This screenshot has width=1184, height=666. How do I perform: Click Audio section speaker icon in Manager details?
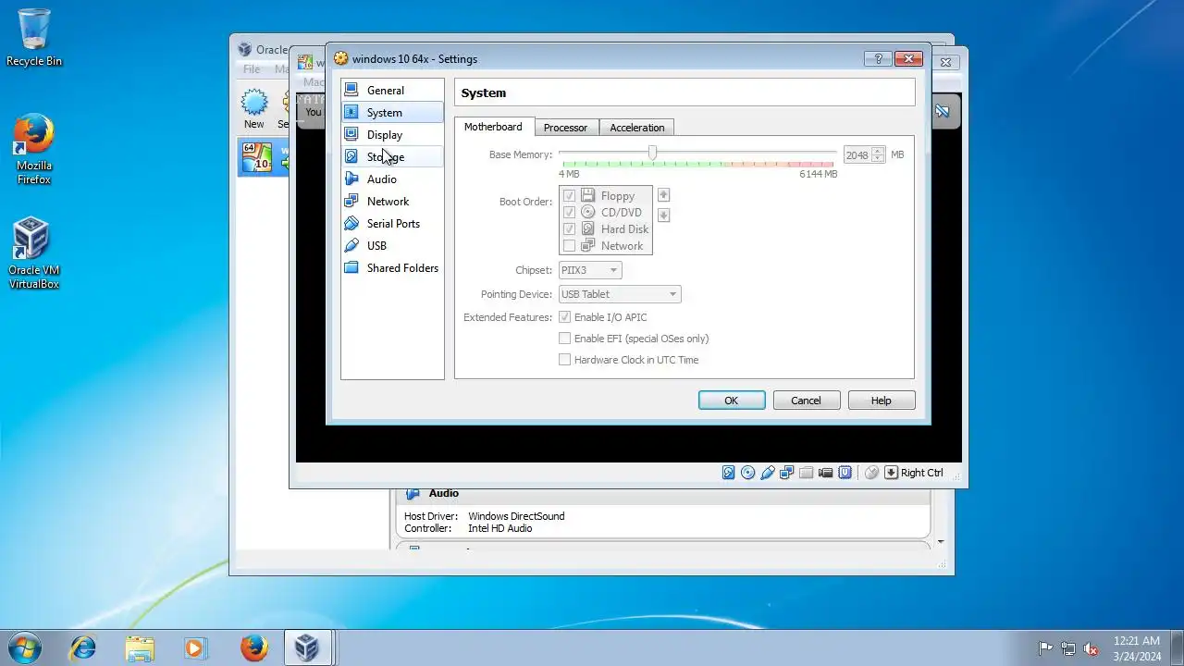tap(413, 494)
